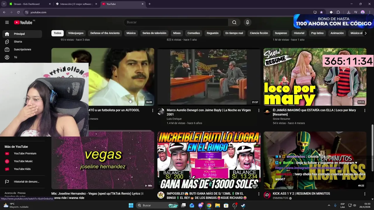
Task: Open Shorts in the sidebar
Action: pyautogui.click(x=22, y=42)
